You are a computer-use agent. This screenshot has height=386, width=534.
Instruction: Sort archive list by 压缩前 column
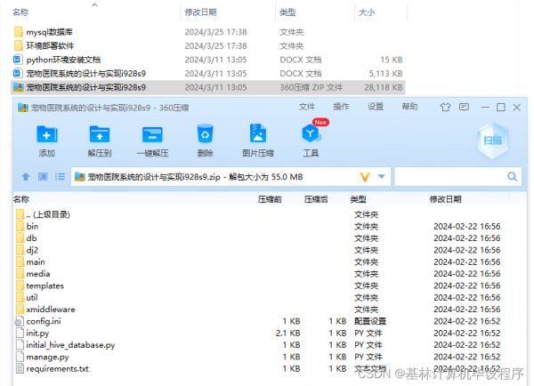(270, 199)
